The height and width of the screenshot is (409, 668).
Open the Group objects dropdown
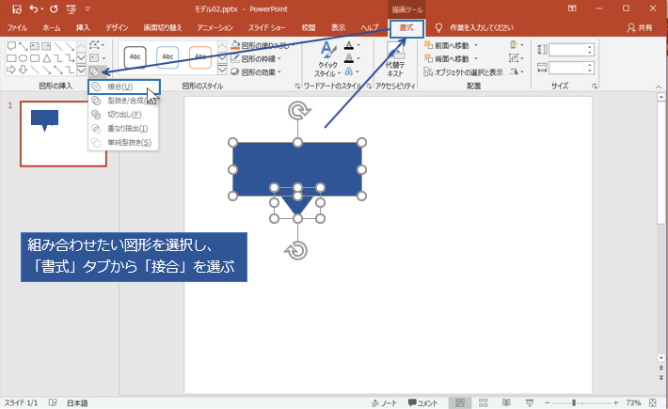coord(517,58)
